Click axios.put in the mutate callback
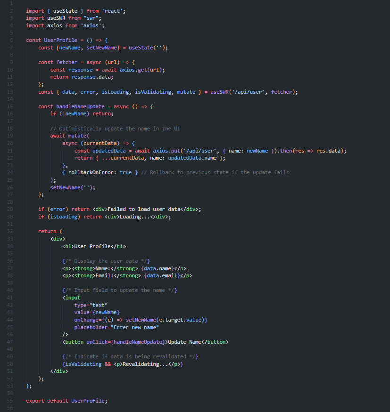The image size is (390, 412). [167, 151]
